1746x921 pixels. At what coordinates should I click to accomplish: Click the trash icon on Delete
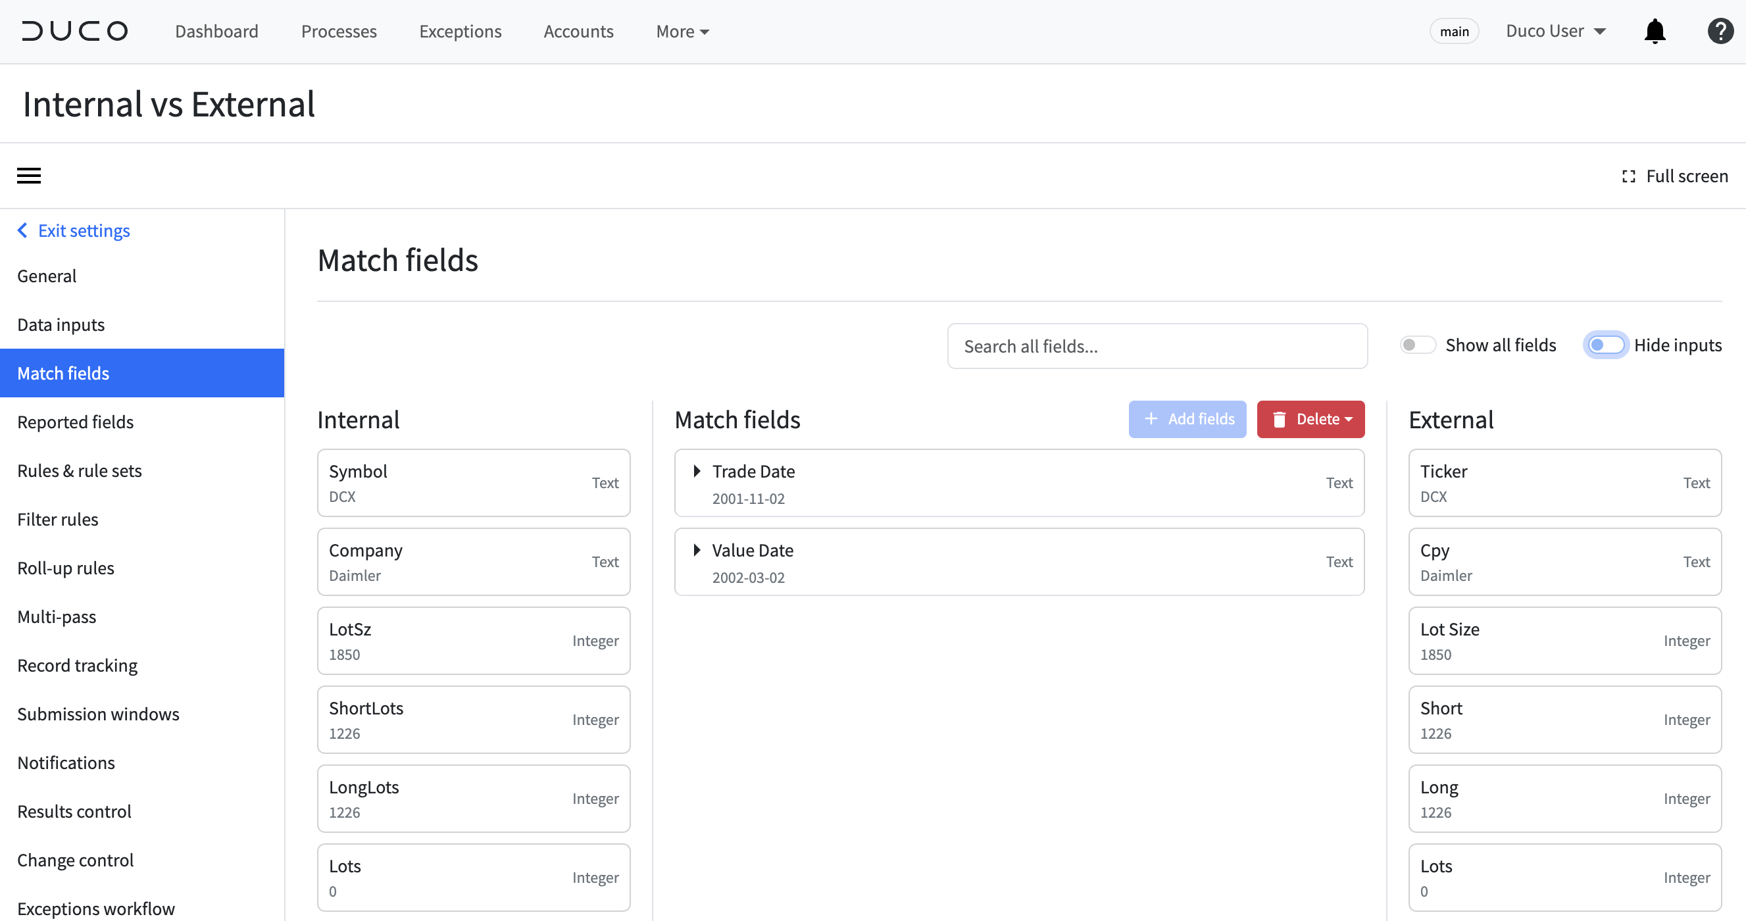pos(1279,420)
